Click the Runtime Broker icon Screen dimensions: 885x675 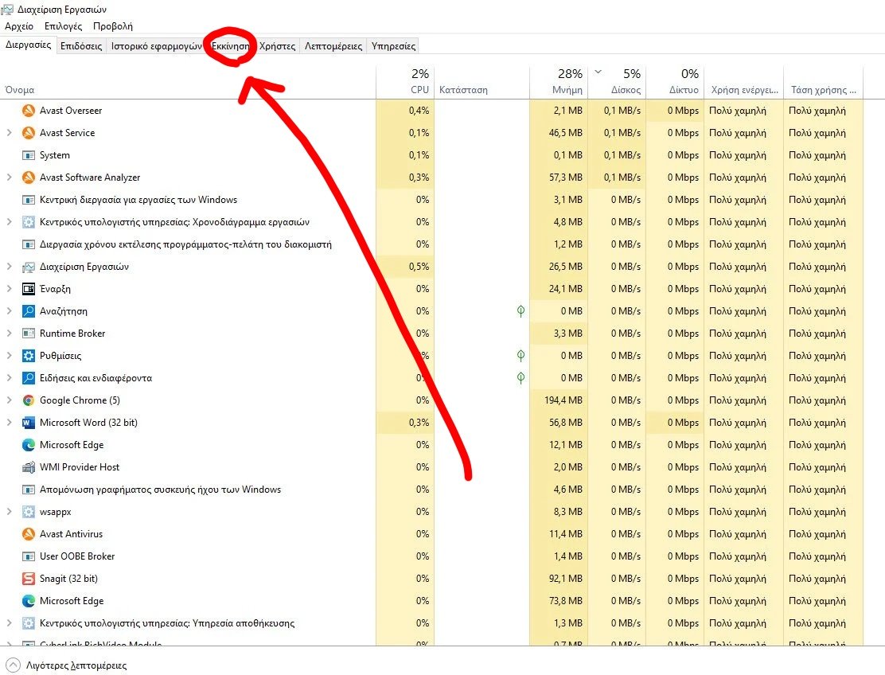pos(28,334)
